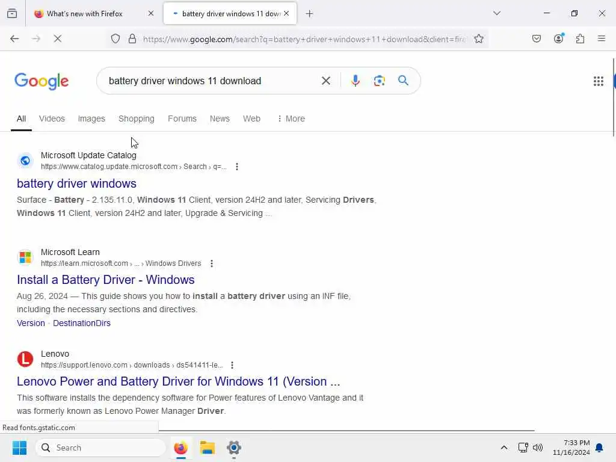616x462 pixels.
Task: Switch to News results
Action: 220,119
